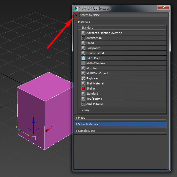Select the XRef Material label
The width and height of the screenshot is (177, 177).
pos(95,104)
